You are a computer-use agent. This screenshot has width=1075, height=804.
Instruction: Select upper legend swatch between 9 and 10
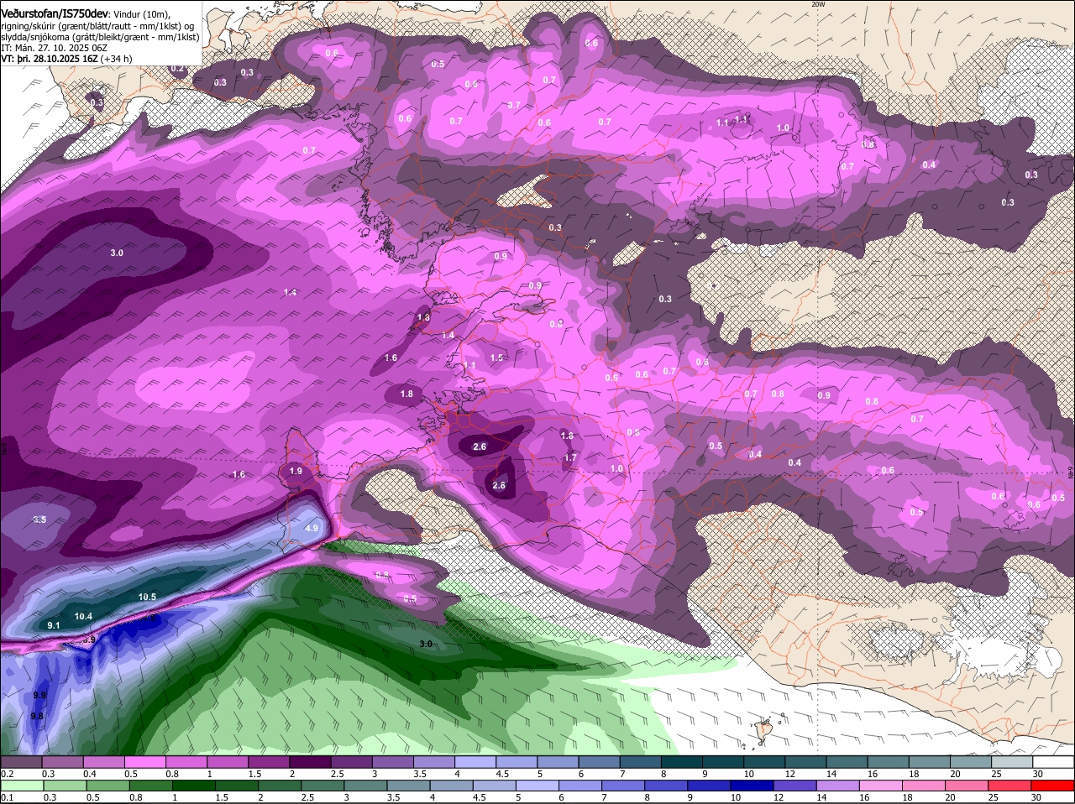723,761
